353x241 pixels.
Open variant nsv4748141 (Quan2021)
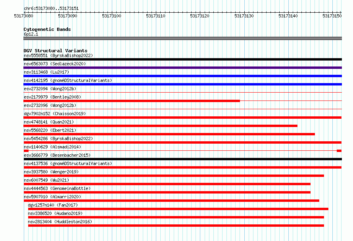point(49,122)
